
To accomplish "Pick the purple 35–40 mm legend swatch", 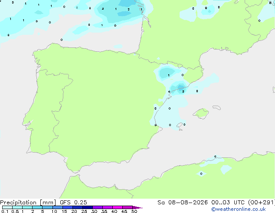I will 107,207.
